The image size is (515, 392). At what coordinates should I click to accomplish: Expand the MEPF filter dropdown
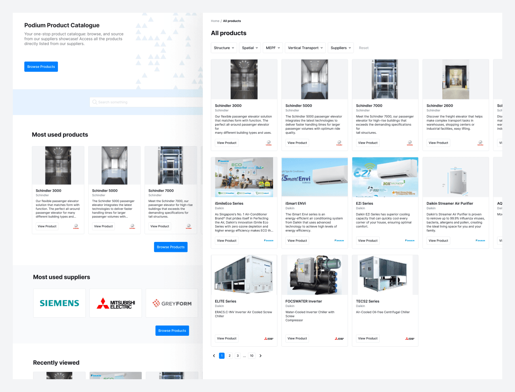tap(273, 48)
